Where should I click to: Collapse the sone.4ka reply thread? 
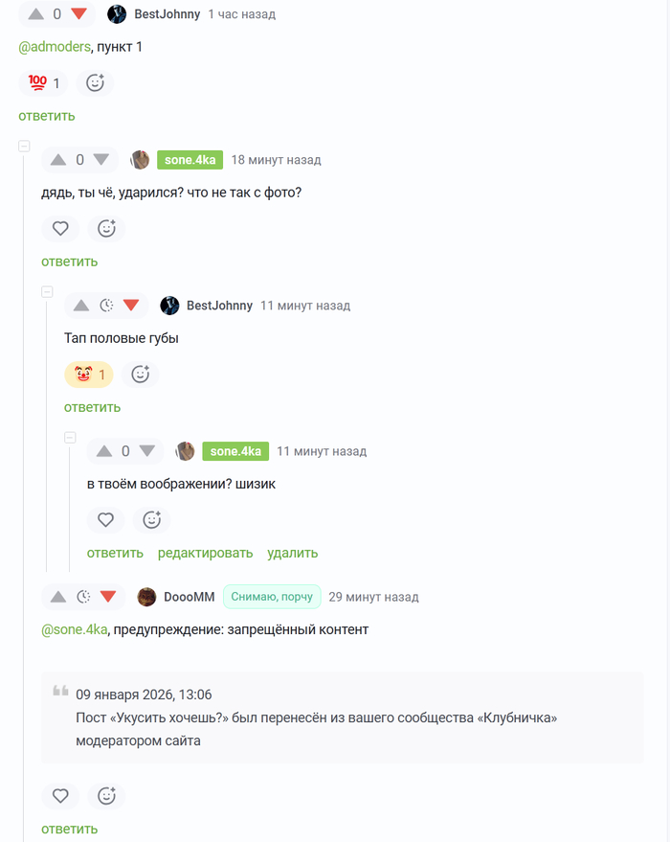pos(24,146)
